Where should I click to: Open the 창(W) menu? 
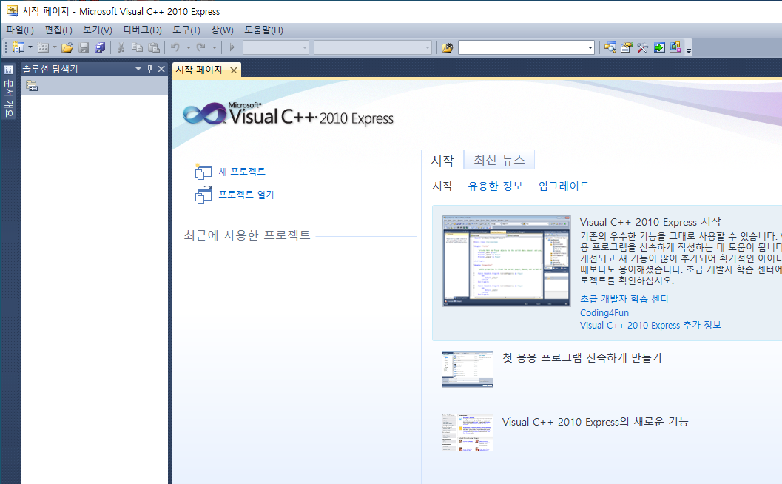coord(222,30)
